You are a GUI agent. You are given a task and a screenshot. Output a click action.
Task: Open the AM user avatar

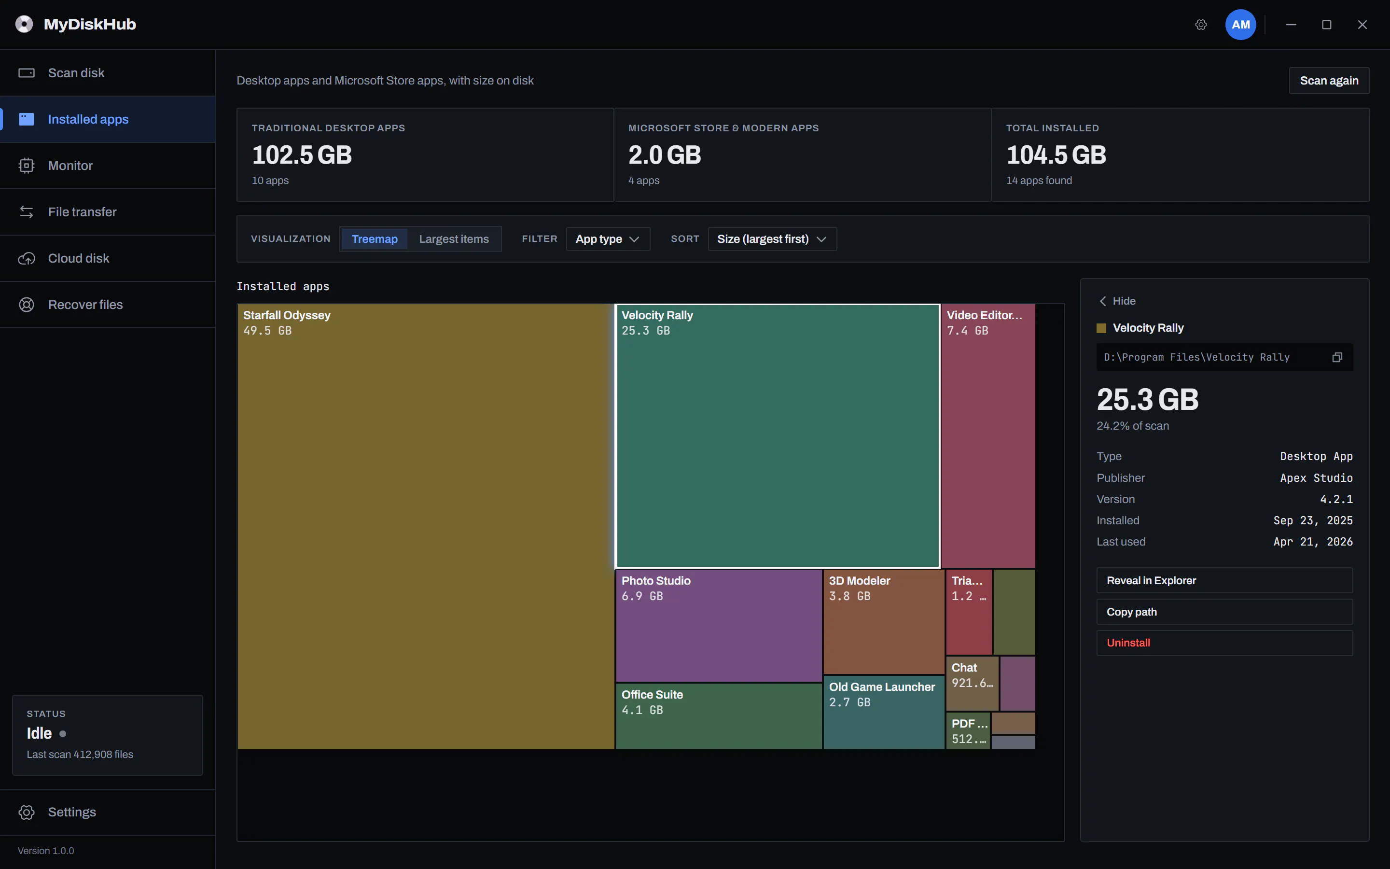1241,25
